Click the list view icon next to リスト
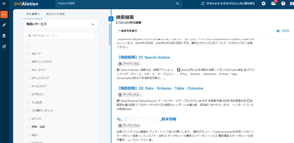 (x=278, y=31)
